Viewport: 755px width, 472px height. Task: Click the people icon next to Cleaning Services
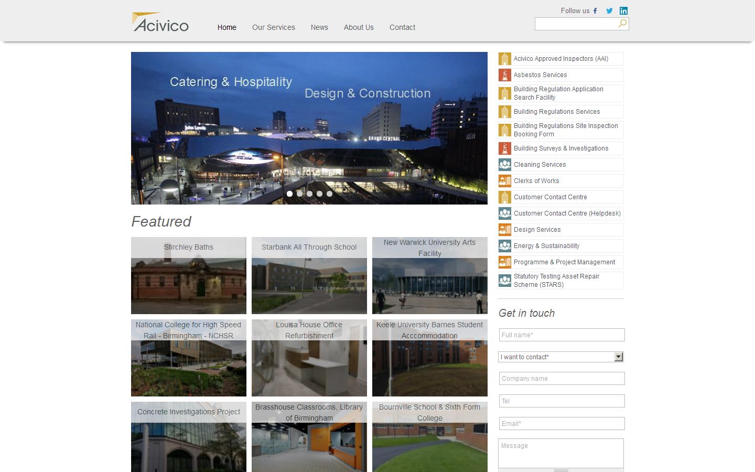pos(504,164)
